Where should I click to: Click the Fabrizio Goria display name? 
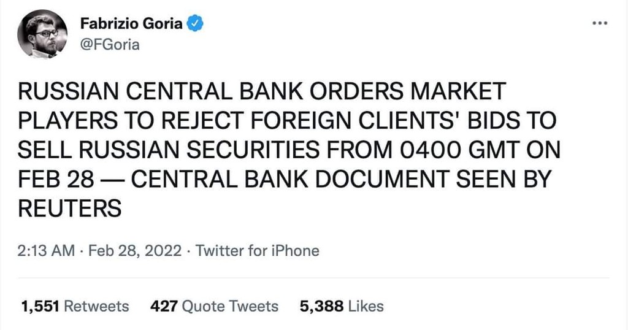point(131,24)
